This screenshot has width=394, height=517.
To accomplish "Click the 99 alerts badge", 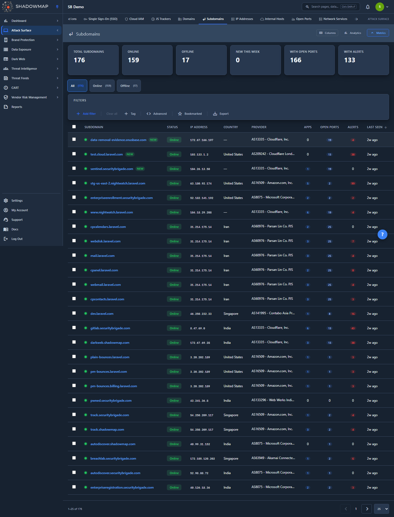I will (353, 184).
